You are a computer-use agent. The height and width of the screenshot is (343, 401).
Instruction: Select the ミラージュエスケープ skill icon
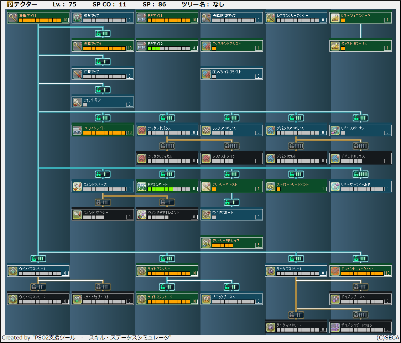[x=335, y=18]
